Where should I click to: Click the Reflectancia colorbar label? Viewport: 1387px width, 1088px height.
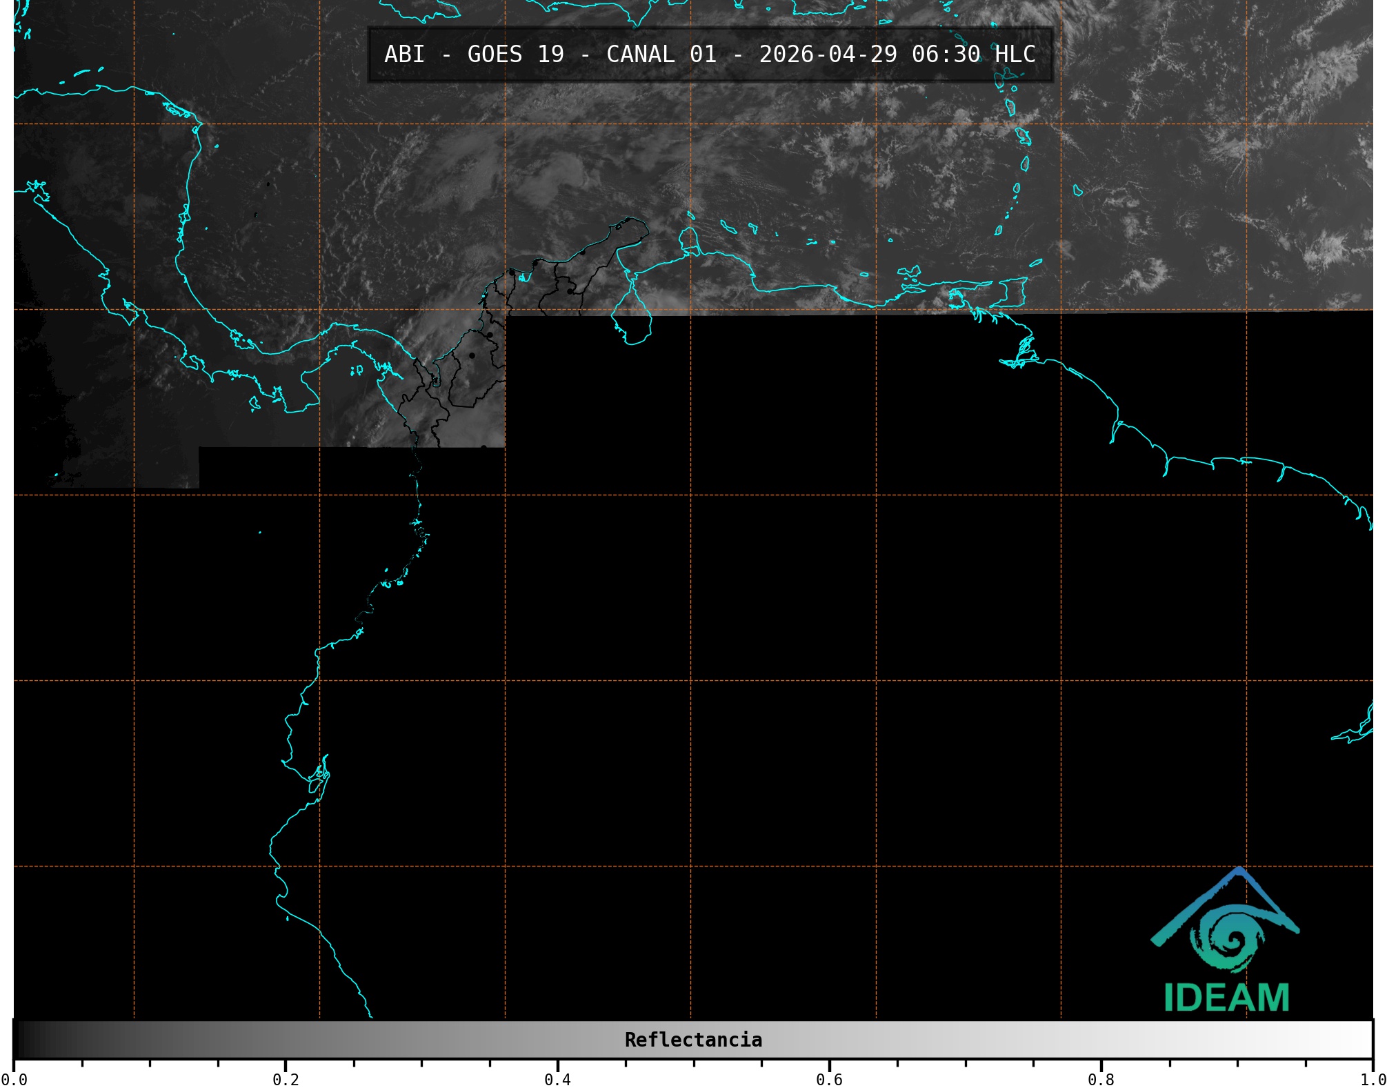(693, 1040)
